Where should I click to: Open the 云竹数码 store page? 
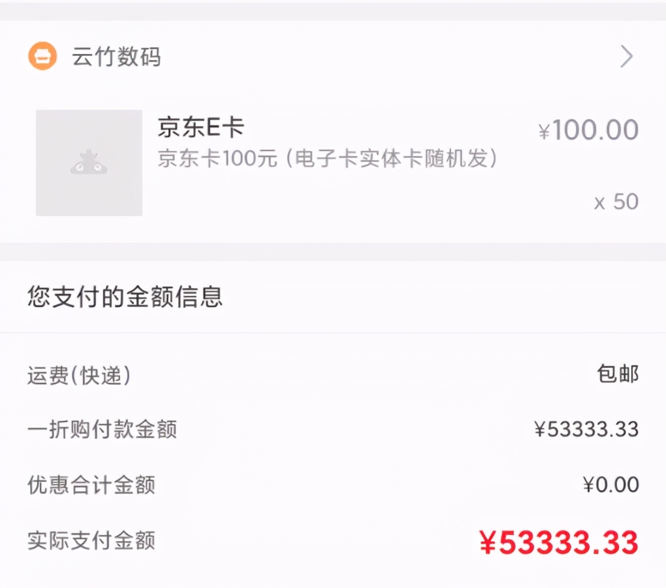pos(118,57)
